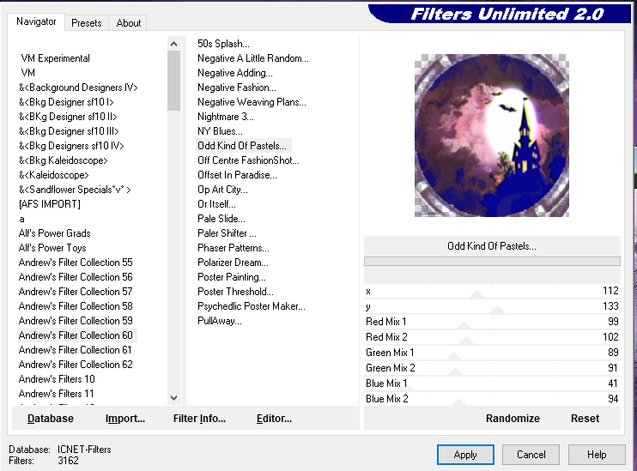Choose the Psychedlic Poster Maker filter
Viewport: 637px width, 471px height.
(251, 306)
